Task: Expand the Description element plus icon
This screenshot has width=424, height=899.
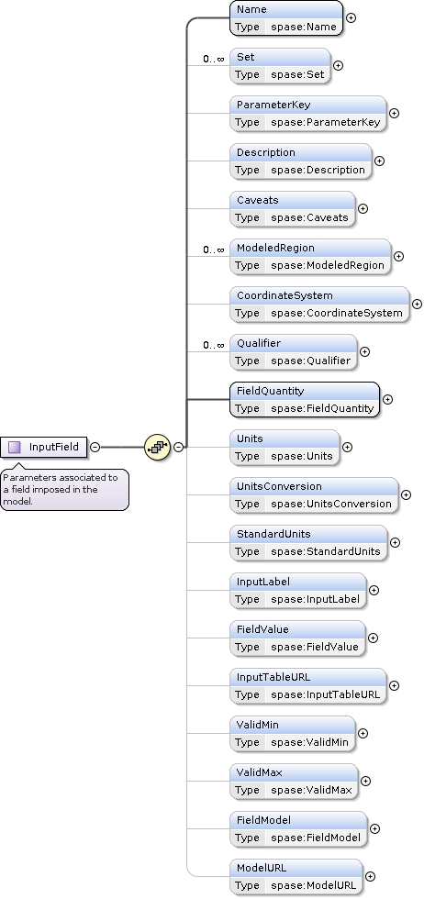Action: [379, 161]
